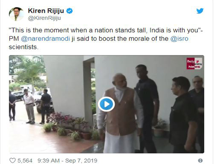Open the Kiren Rijiju display name
This screenshot has height=164, width=214.
point(46,11)
